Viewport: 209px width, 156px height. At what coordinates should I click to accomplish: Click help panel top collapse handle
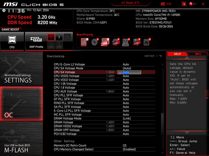tap(187, 58)
